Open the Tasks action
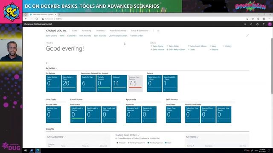Viewport: 273px width, 153px height. pos(192,50)
